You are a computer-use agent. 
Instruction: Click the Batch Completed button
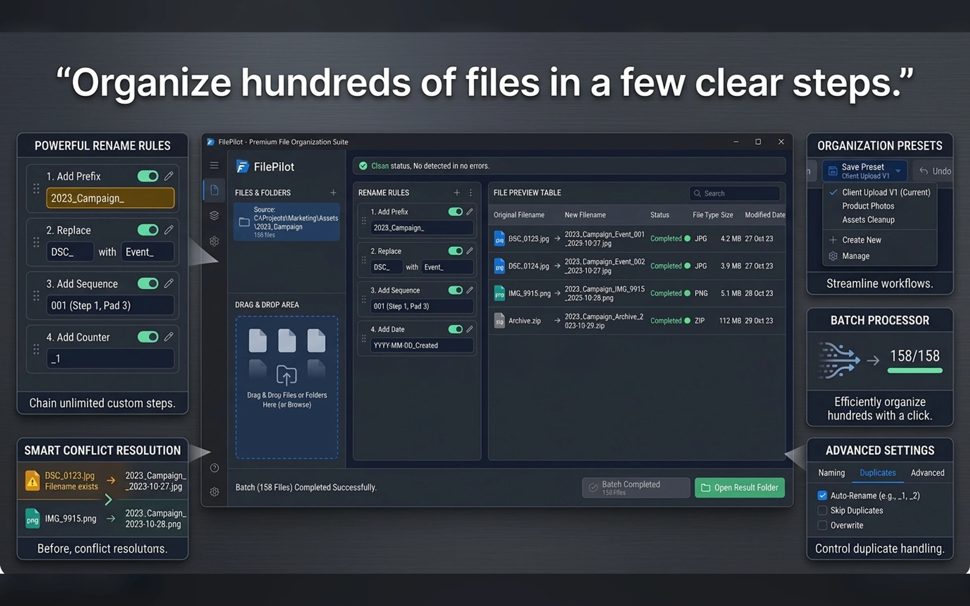636,488
